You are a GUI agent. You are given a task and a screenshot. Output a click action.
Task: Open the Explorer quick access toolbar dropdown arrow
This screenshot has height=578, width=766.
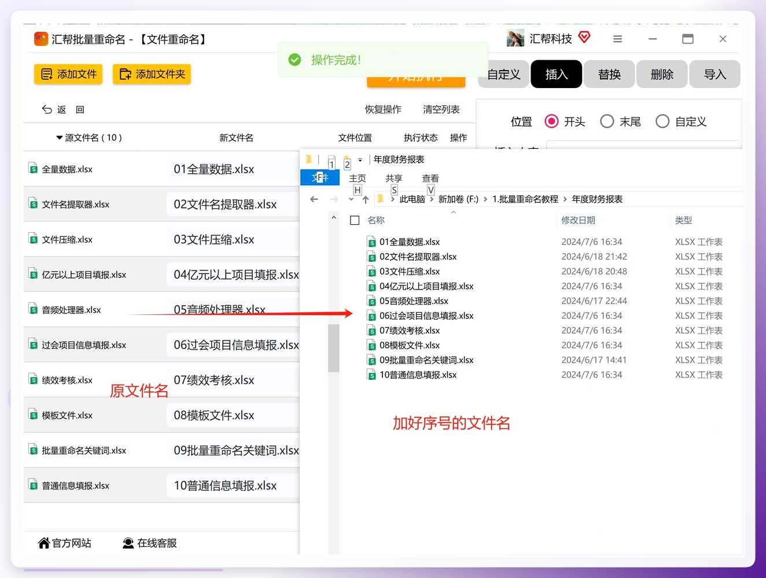pos(360,160)
